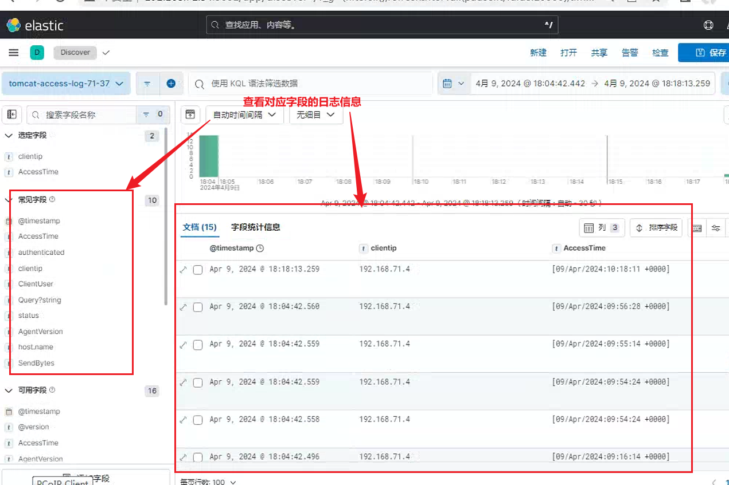Open the green D space avatar
Image resolution: width=729 pixels, height=485 pixels.
[37, 53]
